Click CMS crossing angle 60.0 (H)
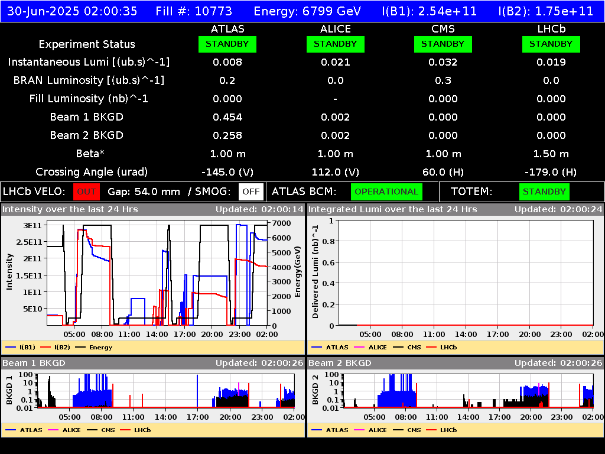 [x=443, y=172]
